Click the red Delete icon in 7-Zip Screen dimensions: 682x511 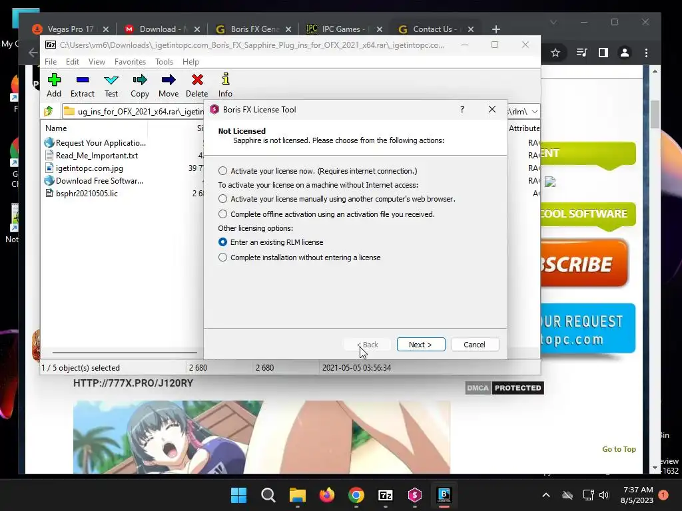(197, 85)
